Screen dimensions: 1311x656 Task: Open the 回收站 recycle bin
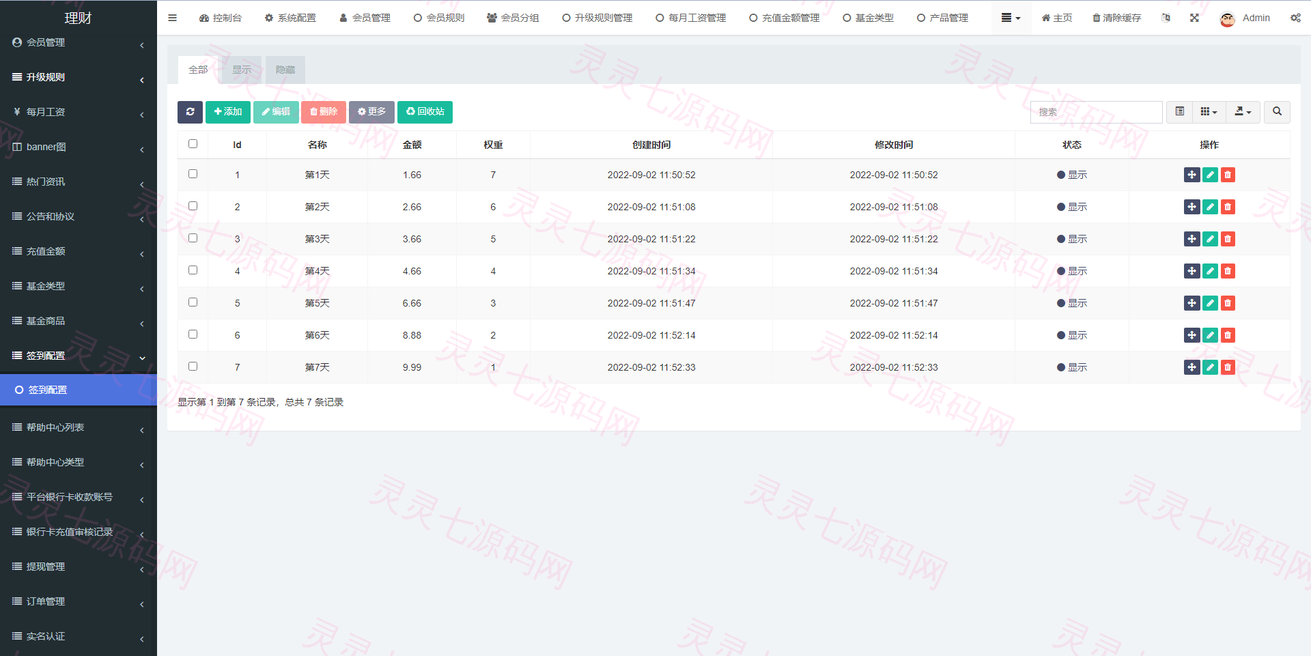[x=425, y=112]
